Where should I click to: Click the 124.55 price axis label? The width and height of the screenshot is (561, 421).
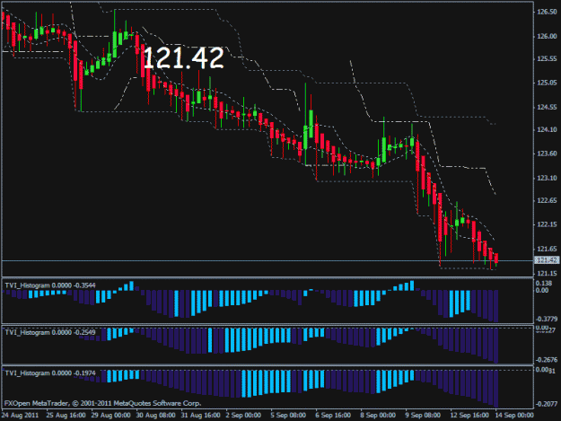[x=547, y=107]
